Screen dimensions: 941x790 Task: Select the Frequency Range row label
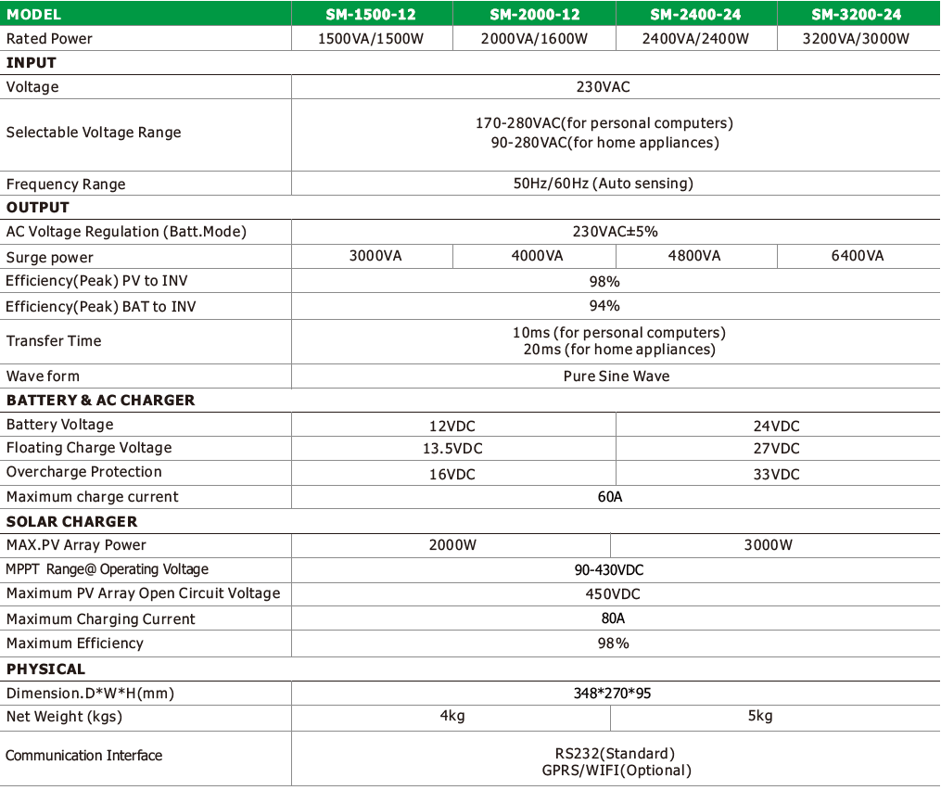66,184
